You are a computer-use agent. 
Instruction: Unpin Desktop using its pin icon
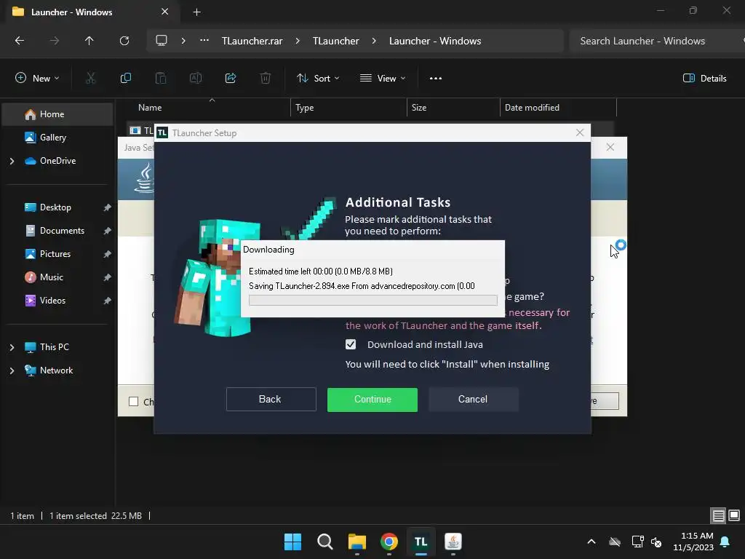tap(108, 207)
